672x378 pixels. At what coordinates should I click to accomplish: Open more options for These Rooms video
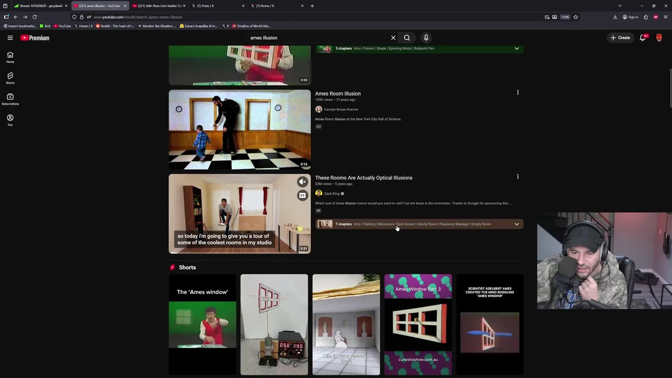(x=518, y=177)
